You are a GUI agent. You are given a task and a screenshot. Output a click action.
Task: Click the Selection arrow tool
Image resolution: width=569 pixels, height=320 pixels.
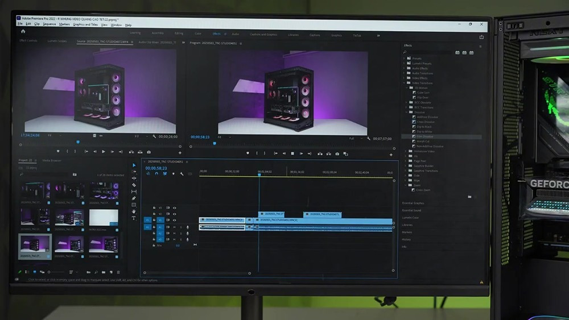[x=134, y=165]
